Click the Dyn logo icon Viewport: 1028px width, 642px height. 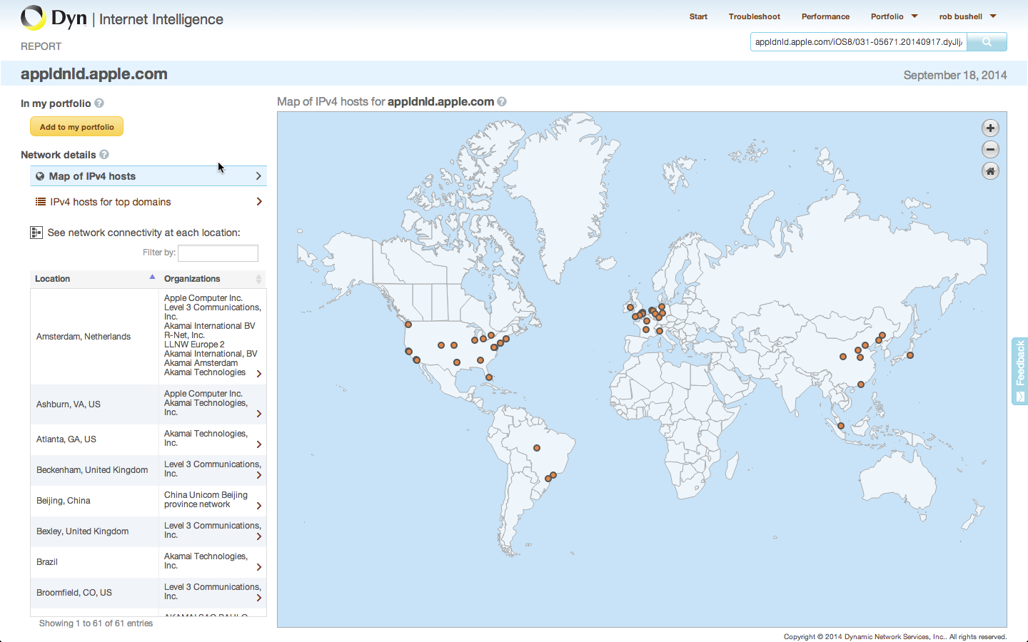(33, 18)
